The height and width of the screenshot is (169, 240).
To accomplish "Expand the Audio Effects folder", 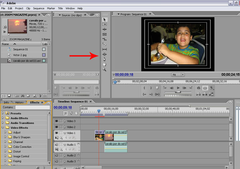I will pos(3,118).
